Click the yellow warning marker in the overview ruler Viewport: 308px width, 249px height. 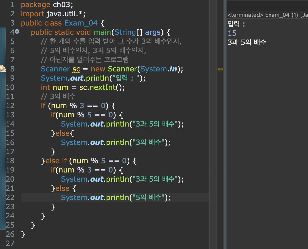[220, 69]
